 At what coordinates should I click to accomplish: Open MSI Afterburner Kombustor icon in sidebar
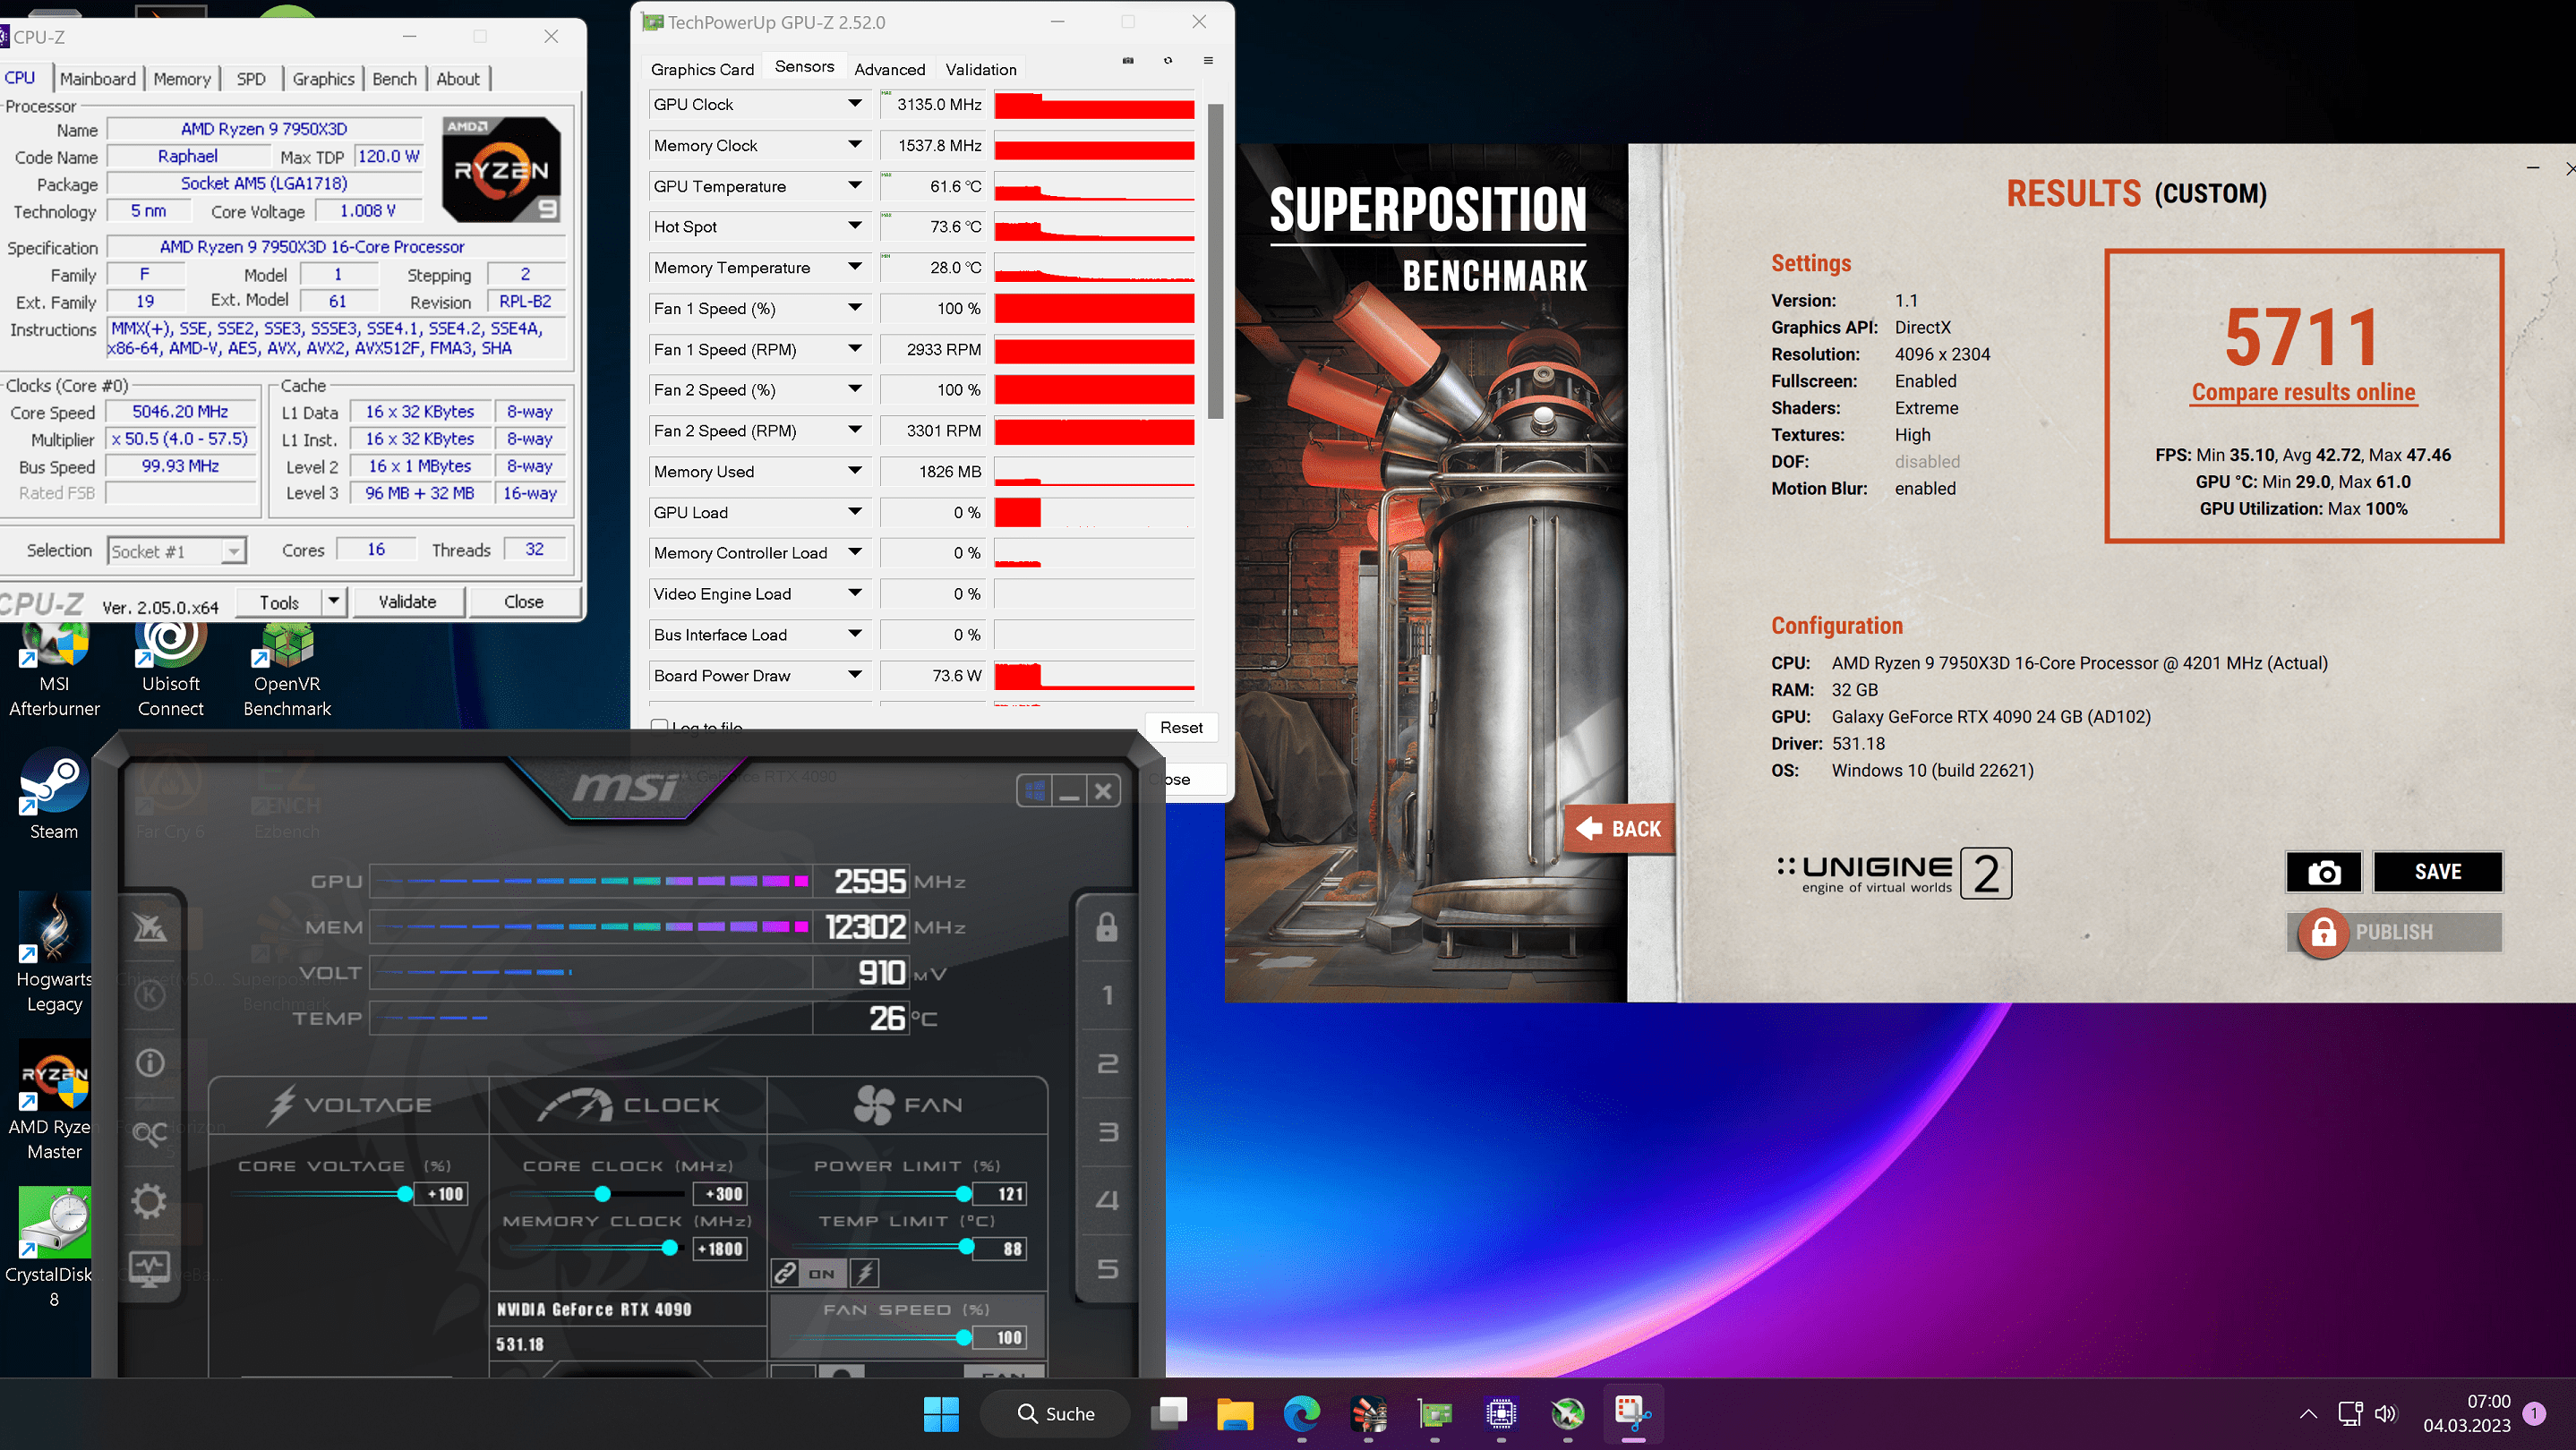(150, 995)
